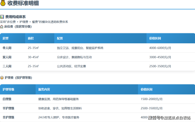
Task: Click the 全护理级 care level row
Action: click(8, 117)
